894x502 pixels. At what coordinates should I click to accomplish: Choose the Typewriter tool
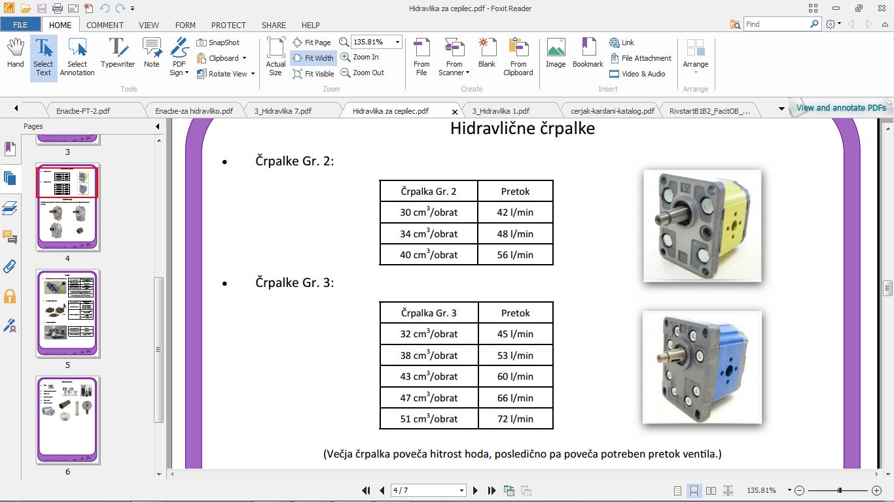(x=118, y=54)
